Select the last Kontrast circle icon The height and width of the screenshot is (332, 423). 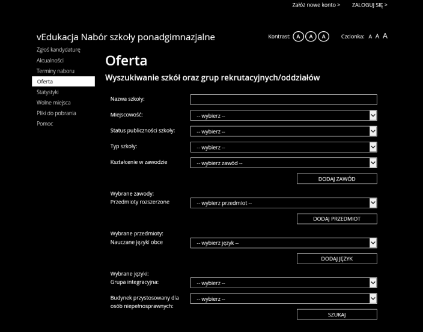point(323,37)
